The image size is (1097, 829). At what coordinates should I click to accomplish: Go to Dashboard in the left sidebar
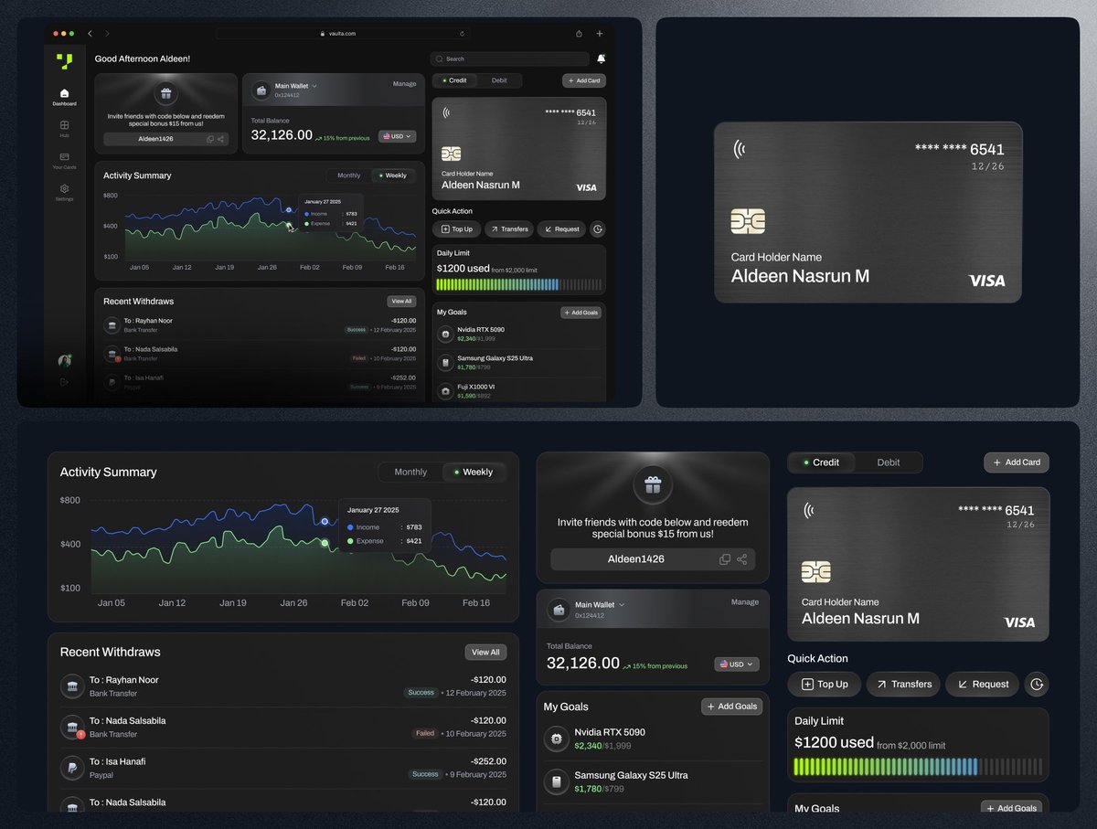click(x=64, y=95)
